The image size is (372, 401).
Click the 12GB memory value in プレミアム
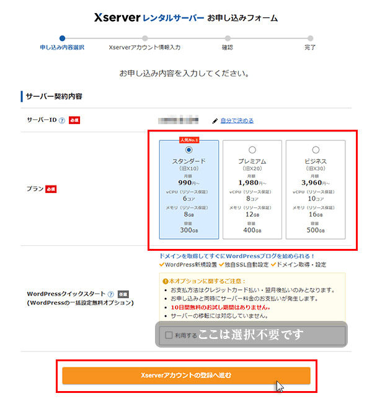pos(252,214)
